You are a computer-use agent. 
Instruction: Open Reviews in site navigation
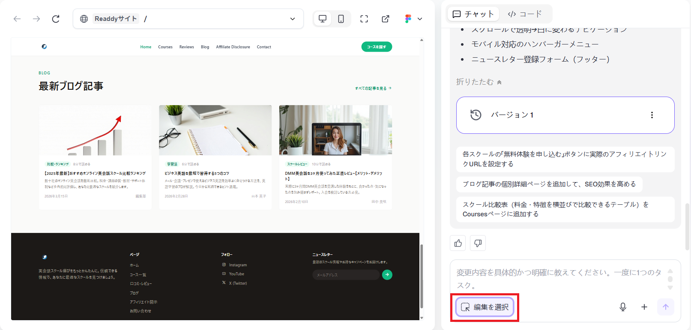tap(187, 47)
